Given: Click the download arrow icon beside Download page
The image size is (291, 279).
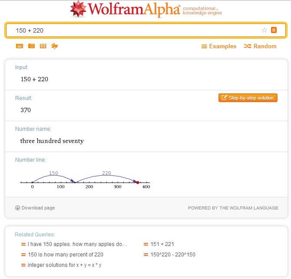Looking at the screenshot, I should (x=17, y=208).
